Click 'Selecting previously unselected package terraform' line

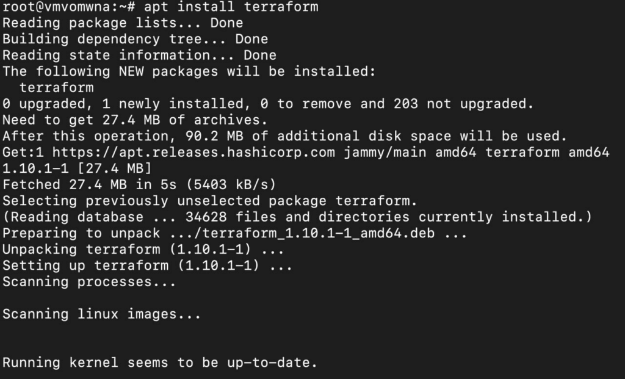210,201
